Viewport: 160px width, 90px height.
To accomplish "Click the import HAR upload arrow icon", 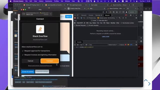I will [x=123, y=18].
